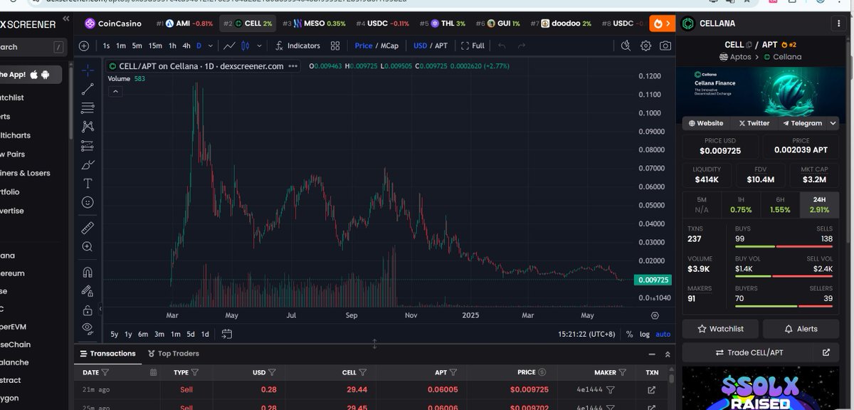The width and height of the screenshot is (854, 410).
Task: Click the undo arrow in chart toolbar
Action: click(502, 46)
